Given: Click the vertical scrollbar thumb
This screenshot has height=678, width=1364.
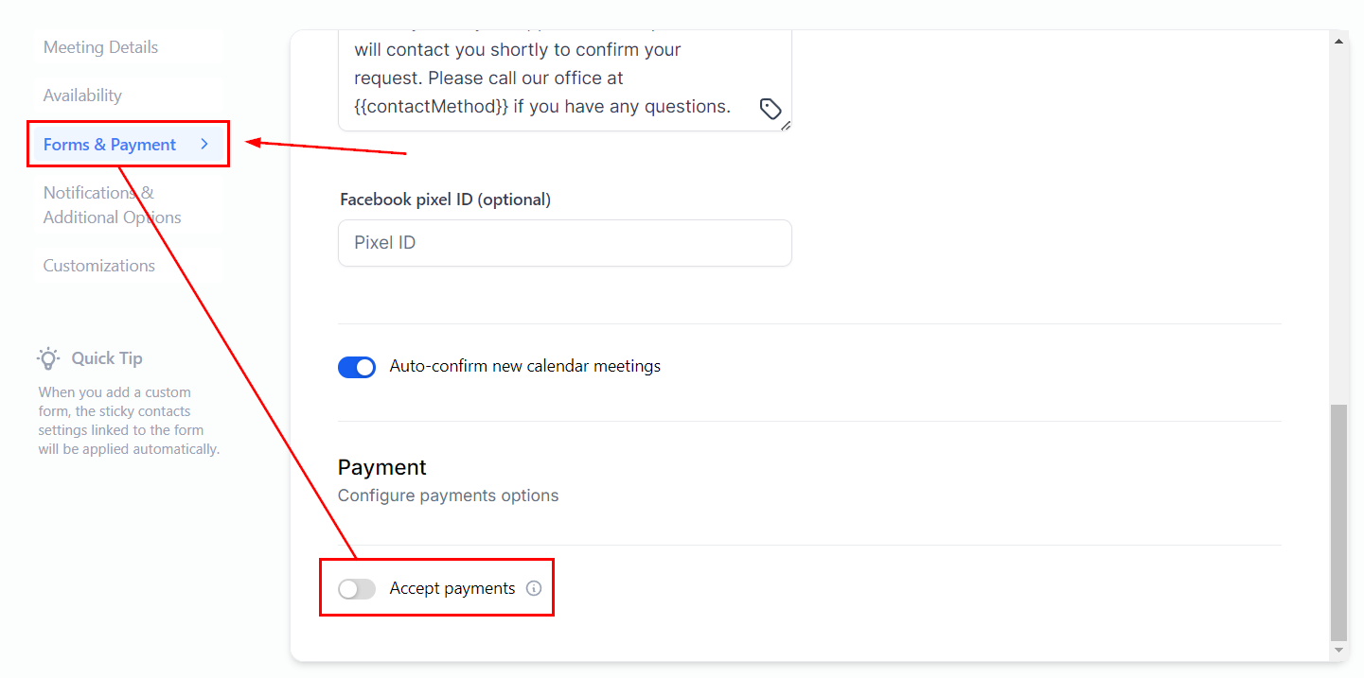Looking at the screenshot, I should (1338, 520).
